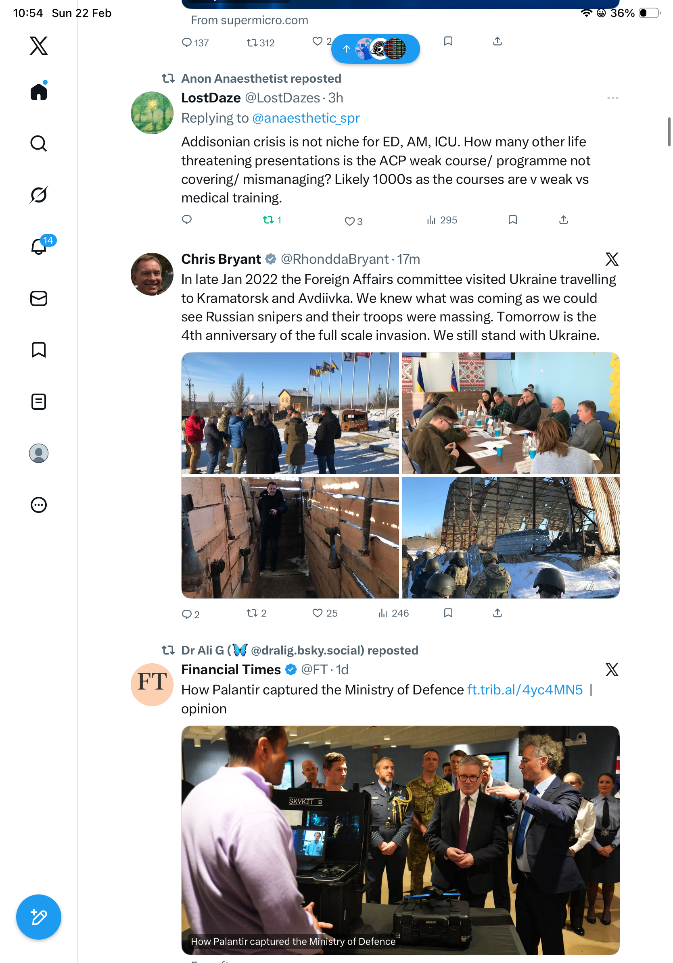
Task: Open Lists icon in sidebar
Action: (x=39, y=401)
